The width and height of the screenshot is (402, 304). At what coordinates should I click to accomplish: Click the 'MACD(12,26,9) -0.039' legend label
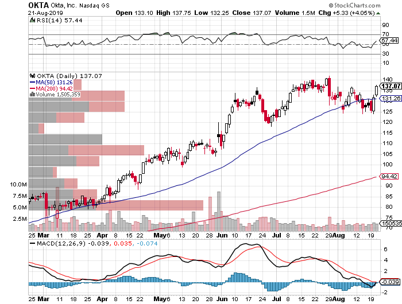click(73, 243)
